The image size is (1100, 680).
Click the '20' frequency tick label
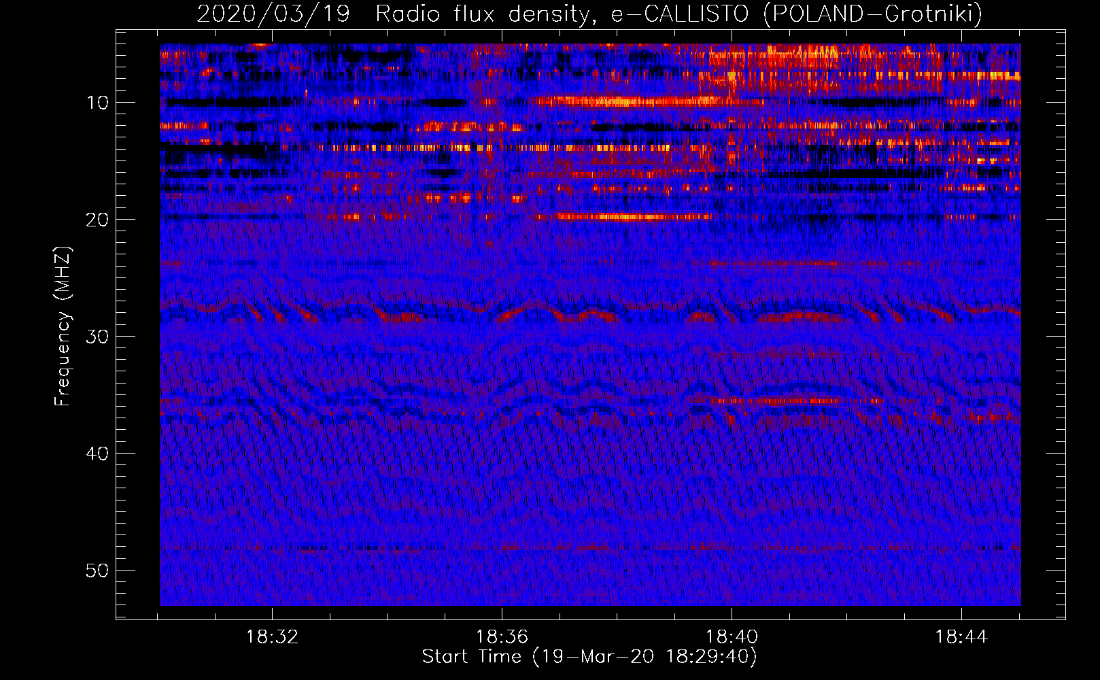tap(98, 220)
